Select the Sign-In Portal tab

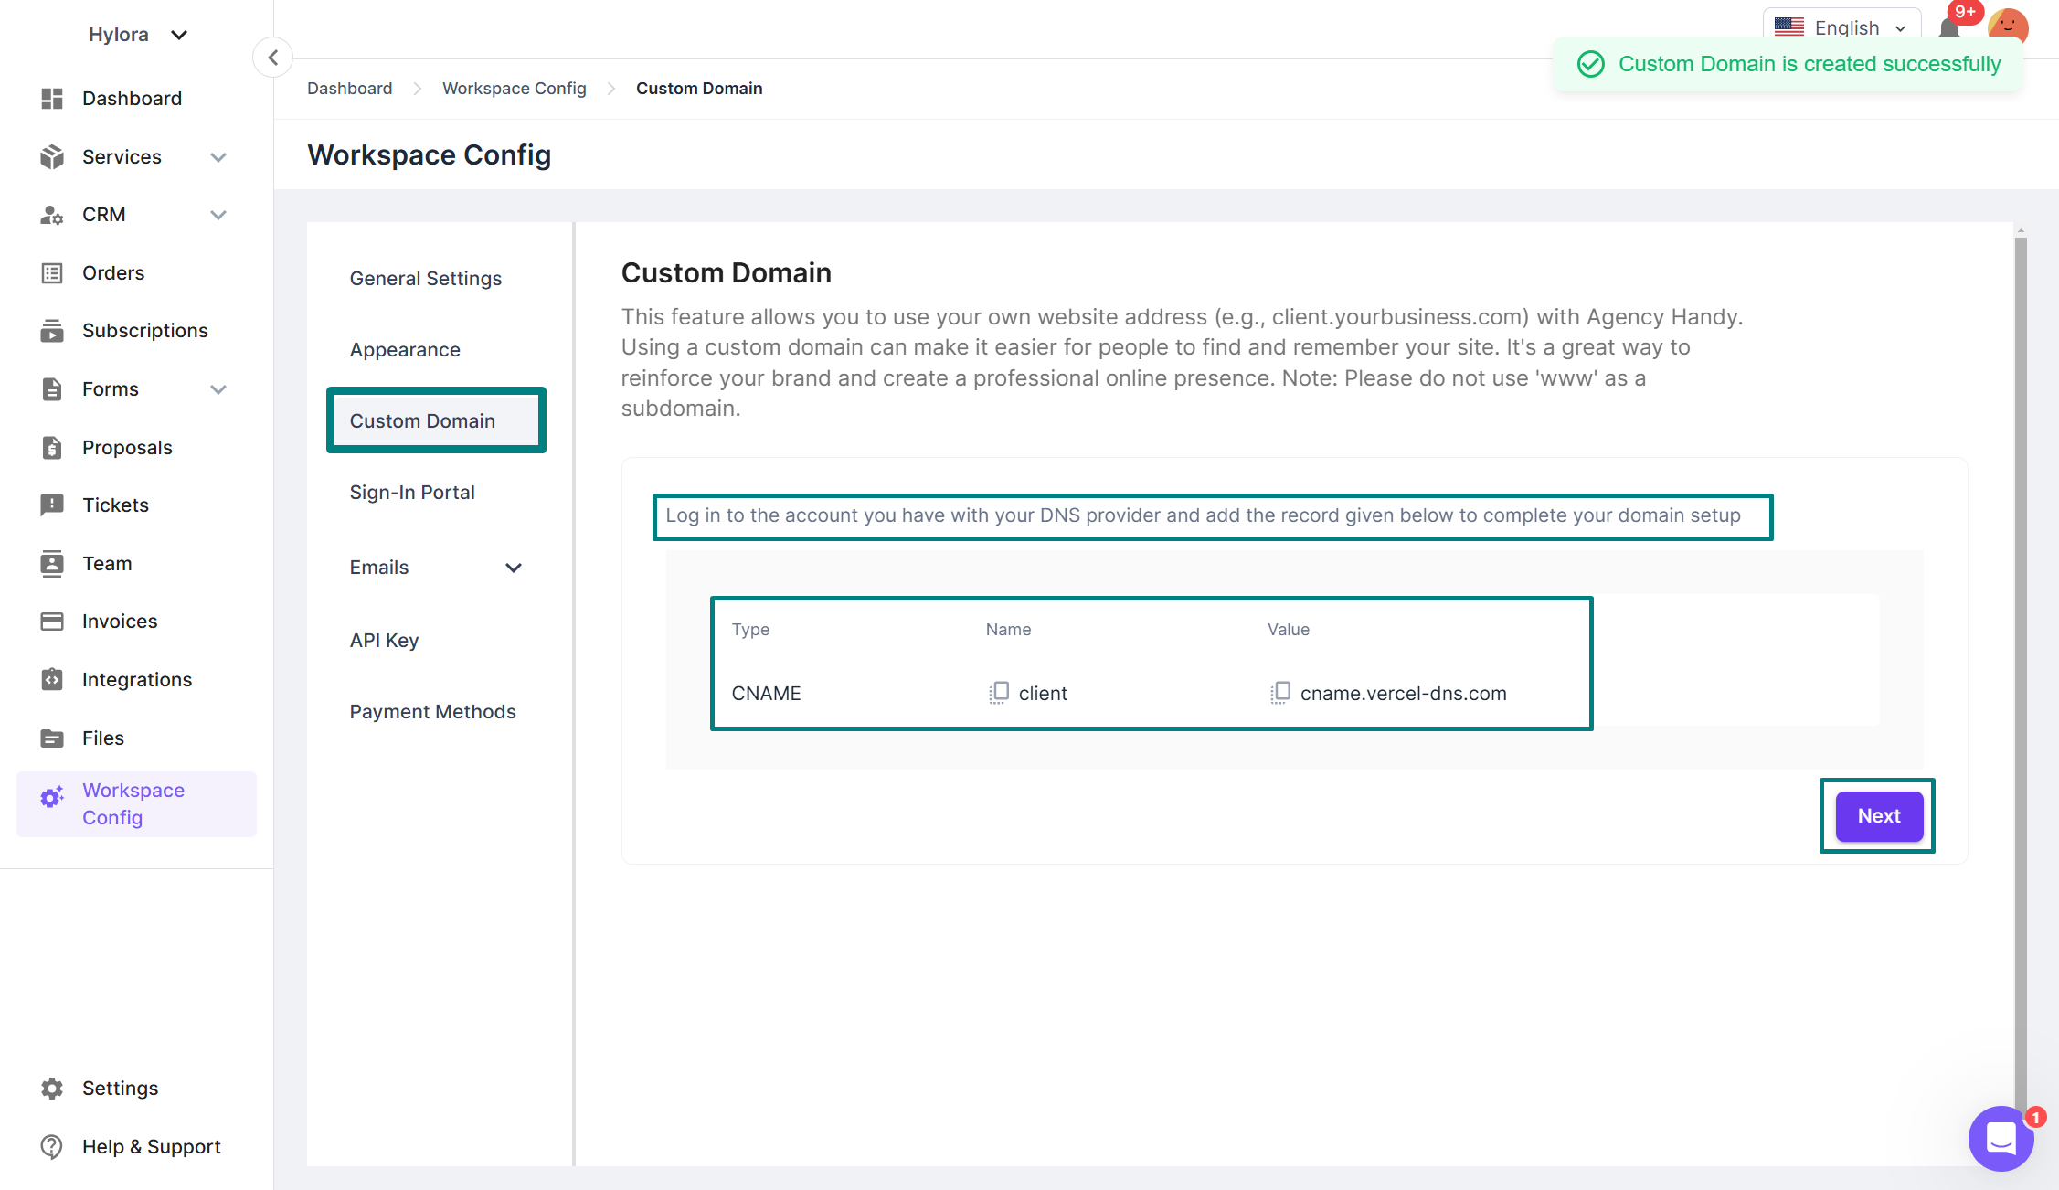(x=412, y=493)
